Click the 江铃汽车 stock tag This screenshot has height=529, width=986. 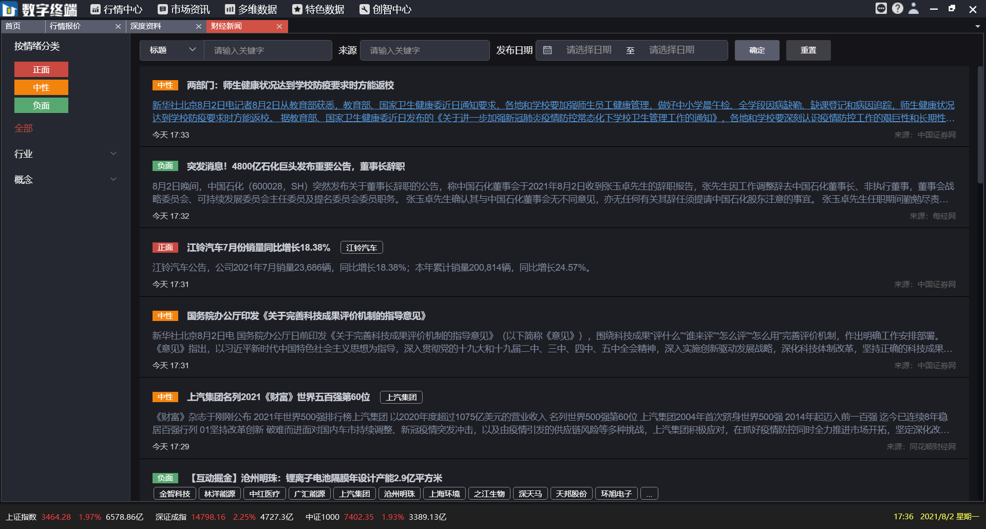(x=362, y=247)
